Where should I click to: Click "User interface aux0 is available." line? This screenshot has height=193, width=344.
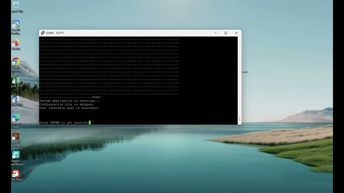coord(69,108)
